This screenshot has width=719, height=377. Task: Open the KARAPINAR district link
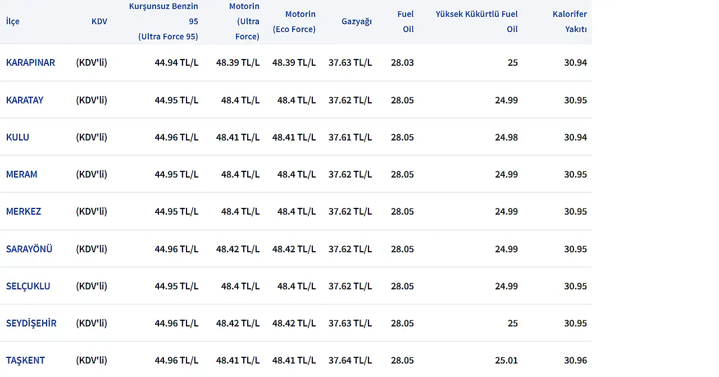pos(30,62)
